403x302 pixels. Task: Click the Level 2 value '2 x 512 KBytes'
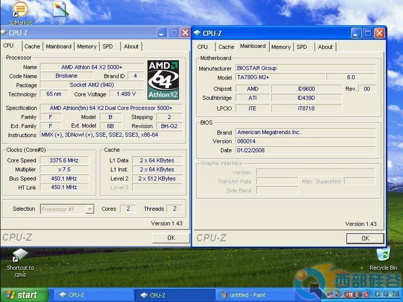[157, 178]
